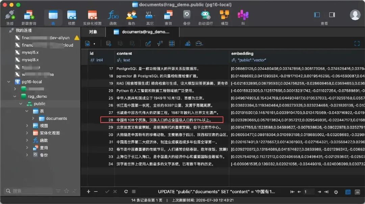
Task: Open the data chart analysis icon
Action: point(188,43)
